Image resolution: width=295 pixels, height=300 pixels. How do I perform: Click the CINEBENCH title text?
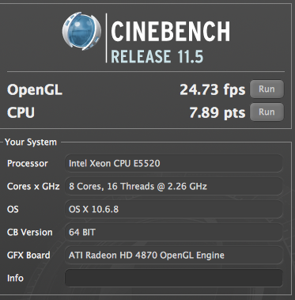click(x=171, y=32)
